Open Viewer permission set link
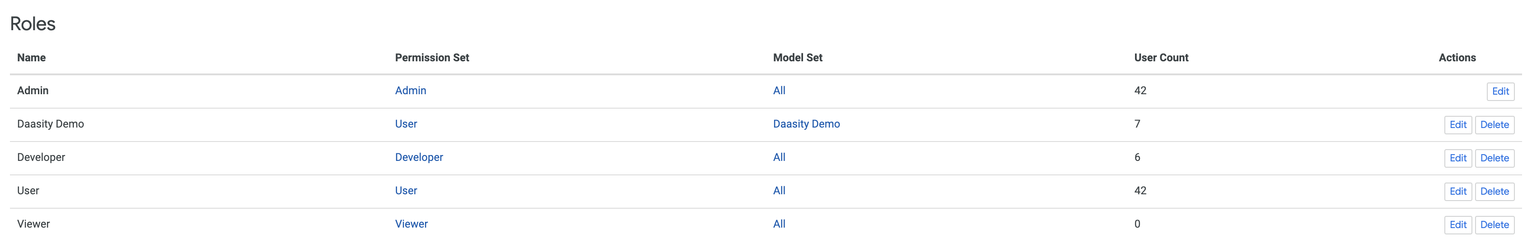This screenshot has height=247, width=1532. [x=411, y=223]
